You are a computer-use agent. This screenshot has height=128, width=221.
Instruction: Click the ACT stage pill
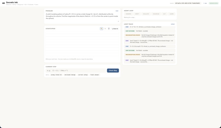point(164,14)
